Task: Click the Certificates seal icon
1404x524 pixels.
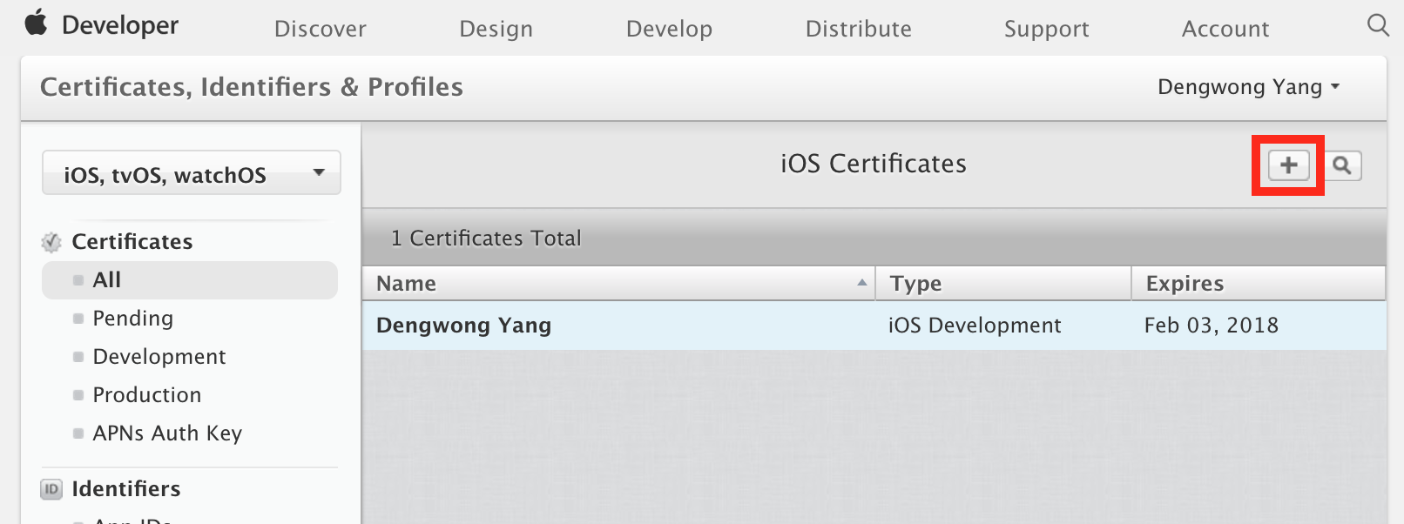Action: [x=51, y=242]
